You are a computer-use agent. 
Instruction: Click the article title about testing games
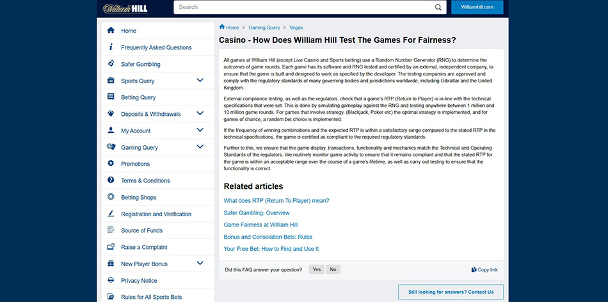(x=337, y=40)
